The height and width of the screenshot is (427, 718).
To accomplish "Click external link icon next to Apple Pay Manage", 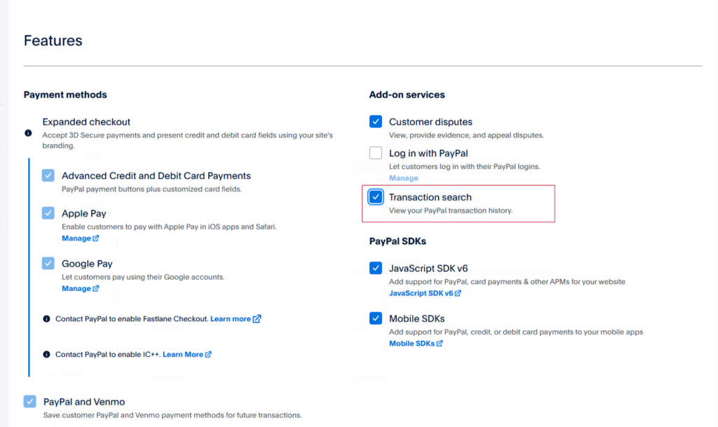I will click(x=96, y=238).
